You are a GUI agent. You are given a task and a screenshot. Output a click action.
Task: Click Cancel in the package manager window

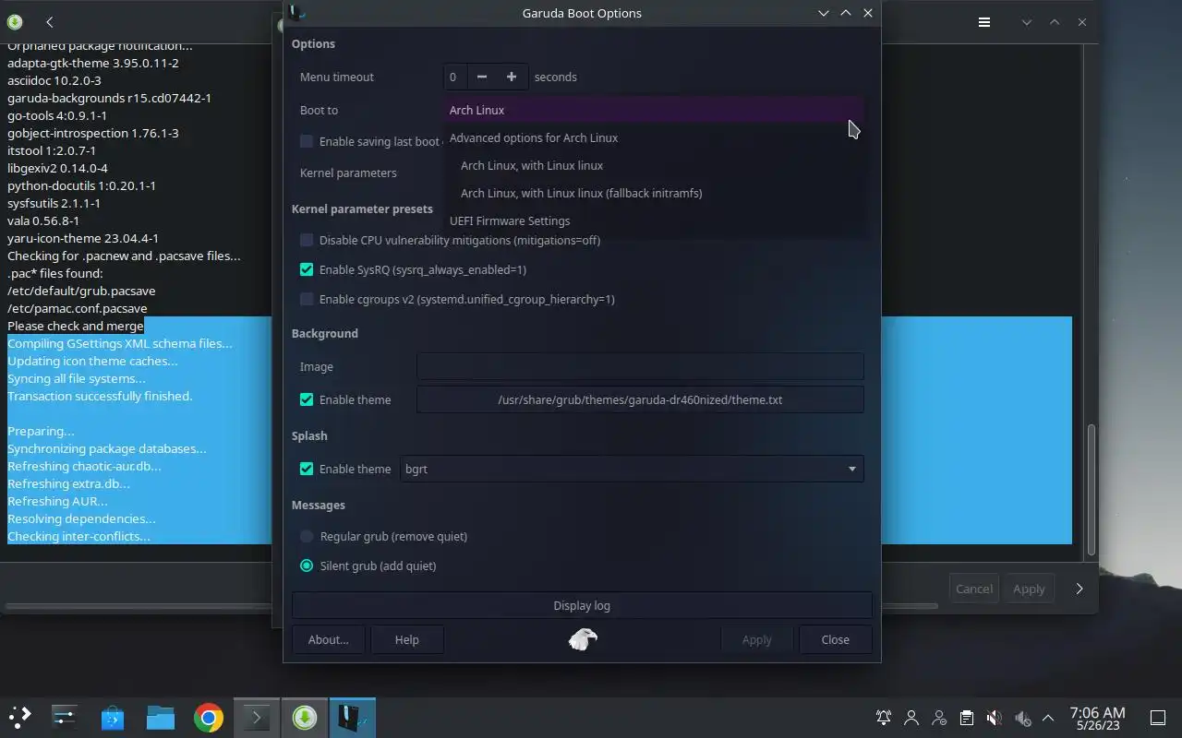coord(974,589)
